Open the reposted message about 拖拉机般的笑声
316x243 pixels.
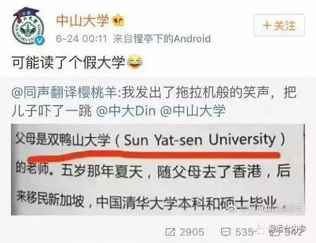pyautogui.click(x=154, y=102)
